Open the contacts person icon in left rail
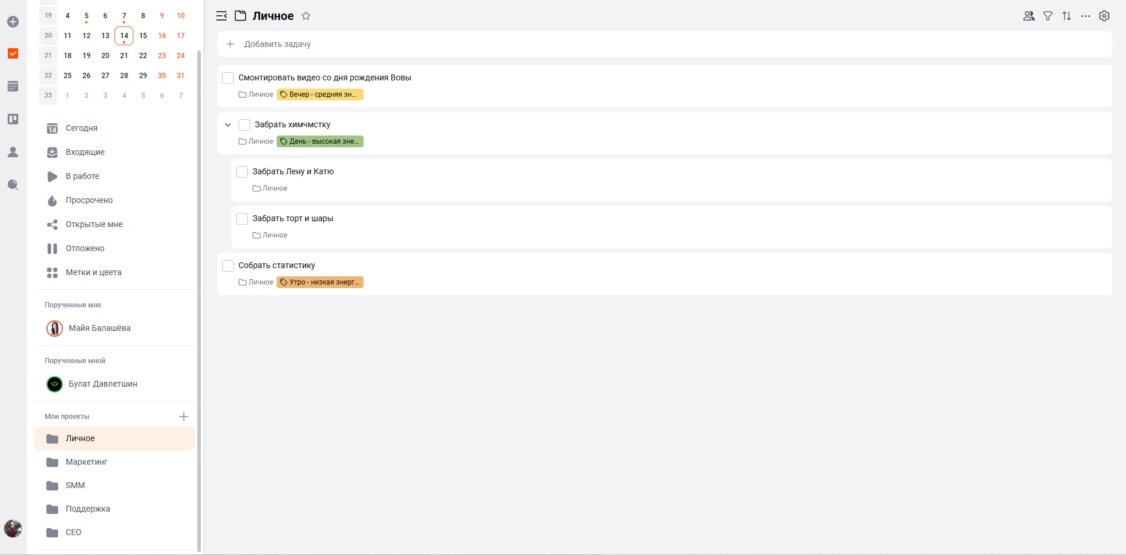 13,152
